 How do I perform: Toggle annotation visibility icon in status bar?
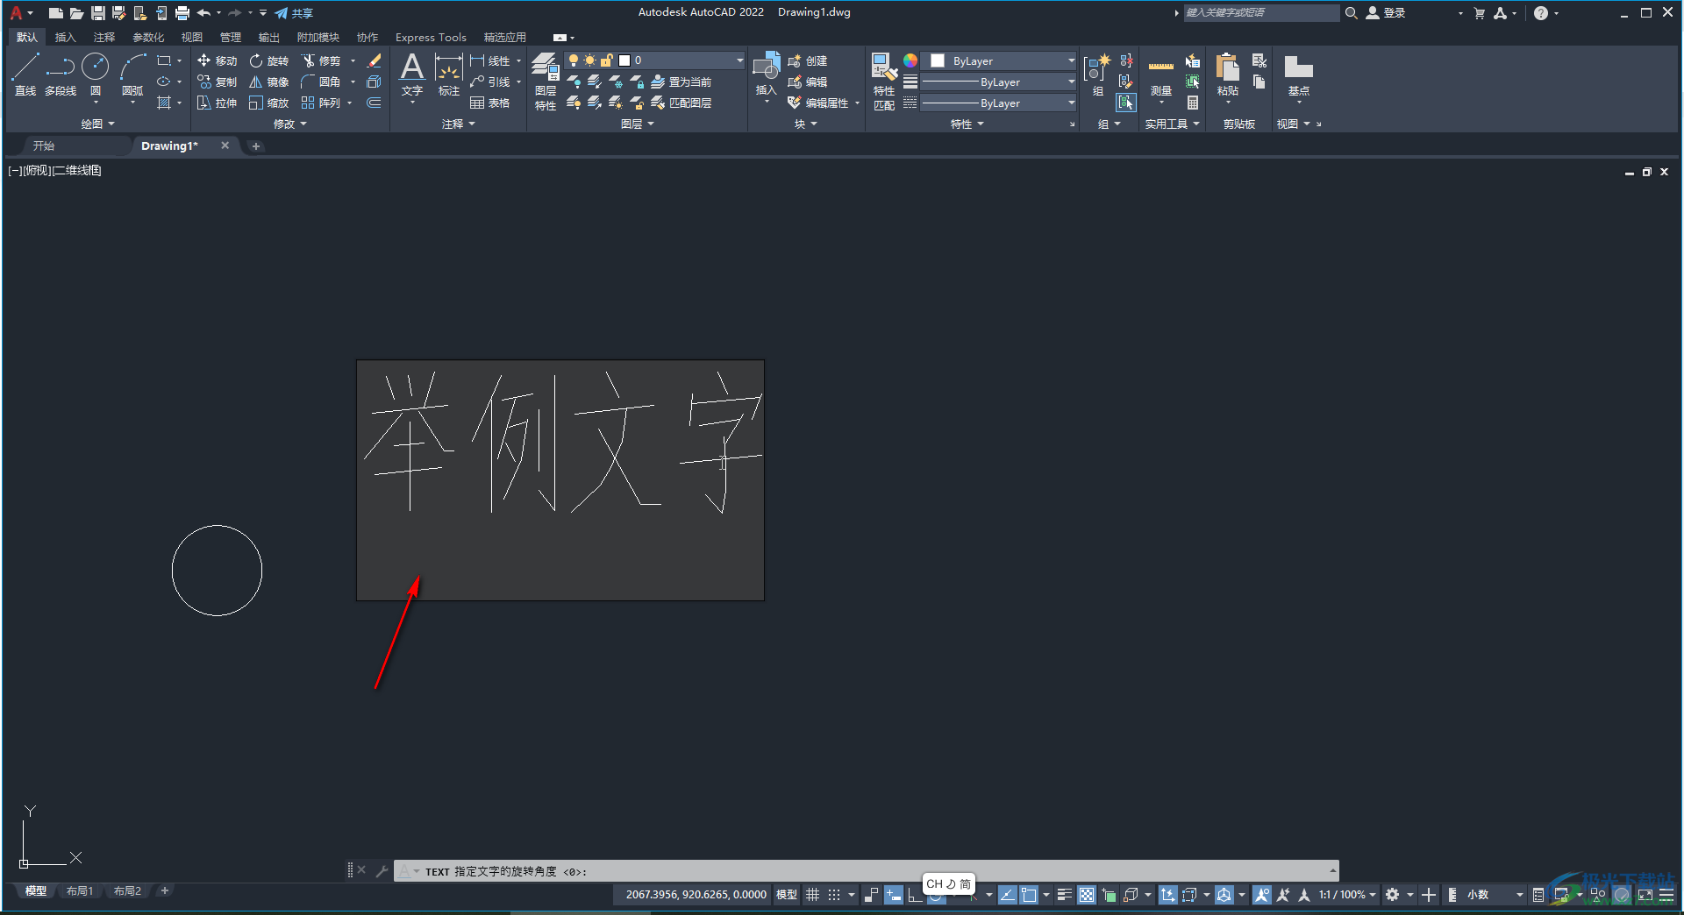pyautogui.click(x=1262, y=895)
